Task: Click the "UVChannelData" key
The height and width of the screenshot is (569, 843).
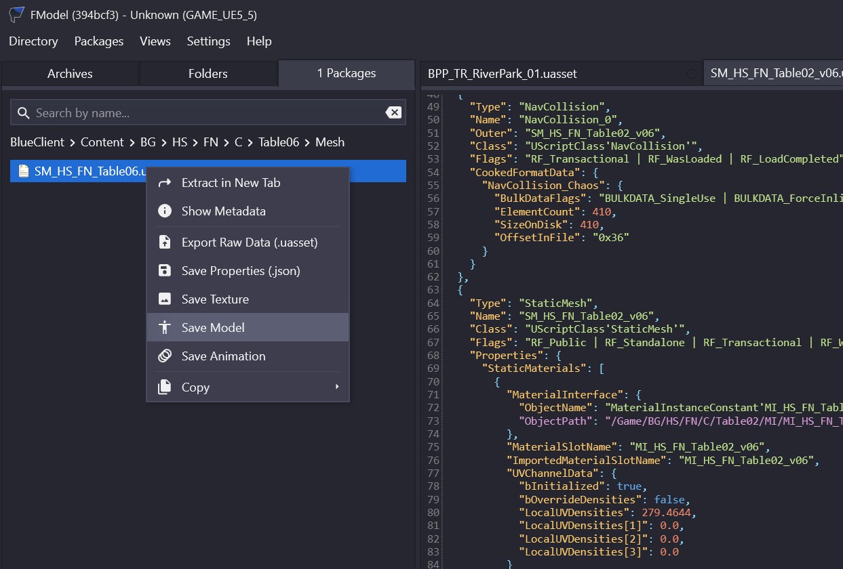Action: point(553,473)
